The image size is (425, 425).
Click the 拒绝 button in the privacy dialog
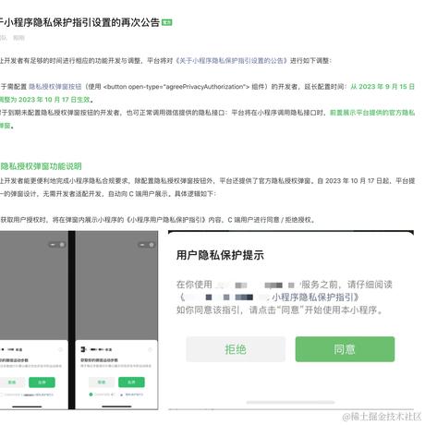coord(236,349)
